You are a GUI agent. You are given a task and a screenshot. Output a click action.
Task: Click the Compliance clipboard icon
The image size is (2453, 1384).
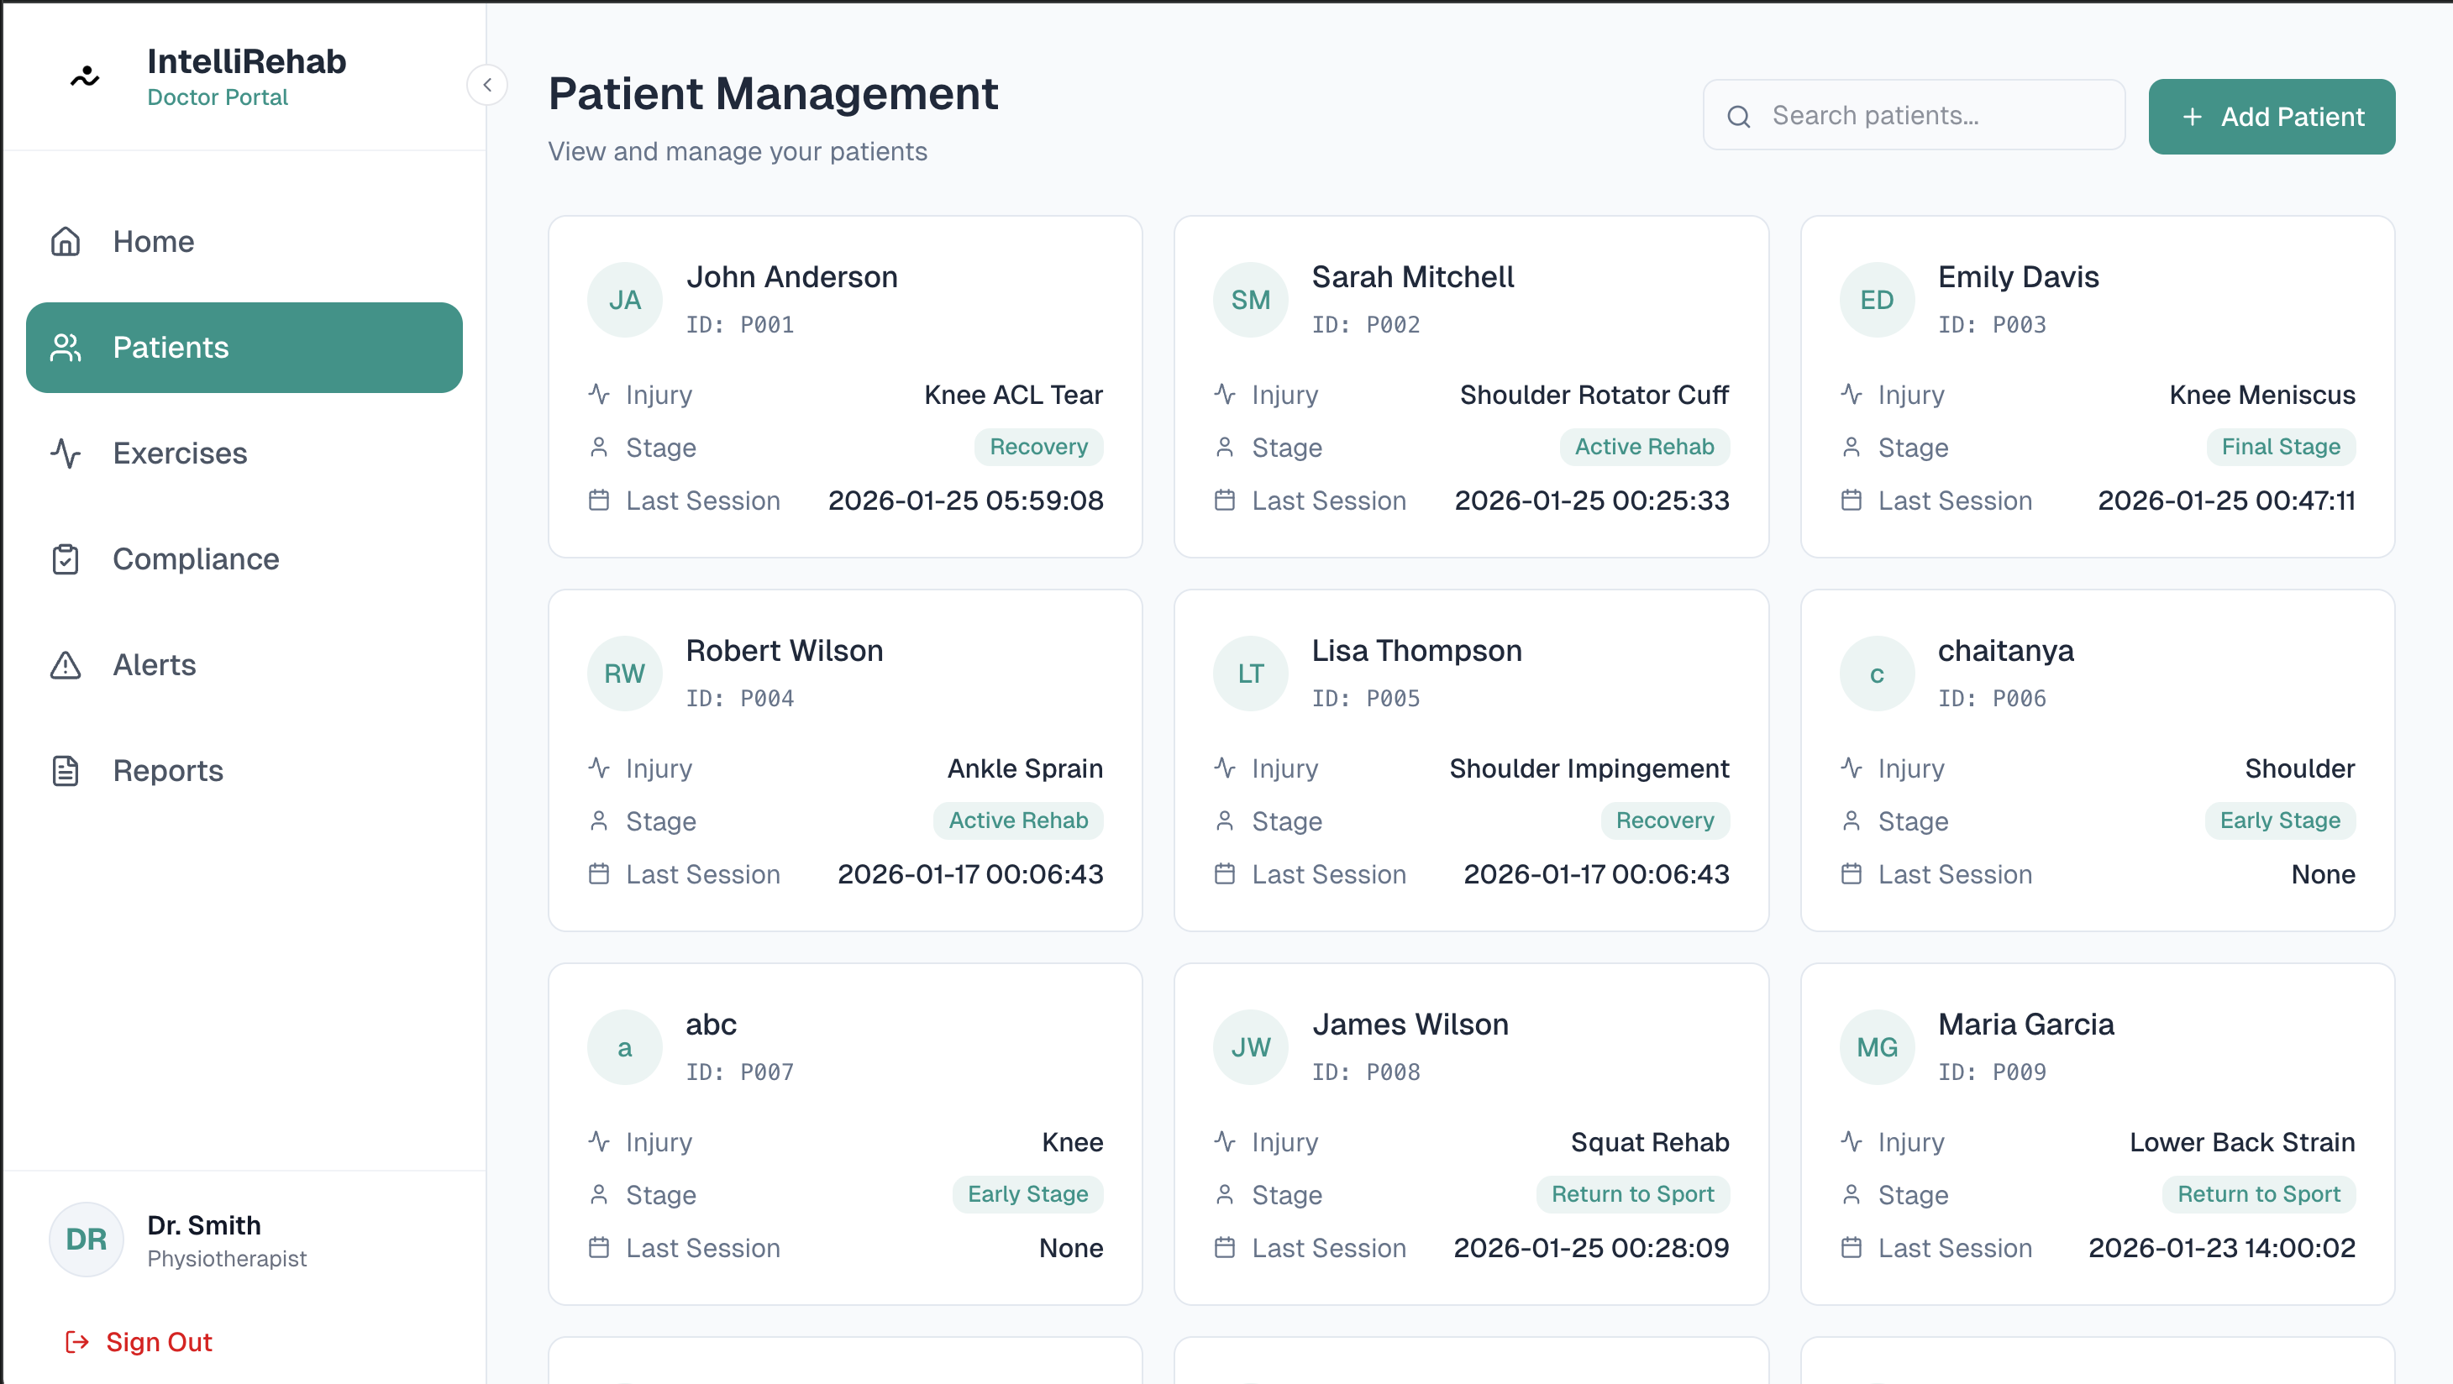coord(66,558)
